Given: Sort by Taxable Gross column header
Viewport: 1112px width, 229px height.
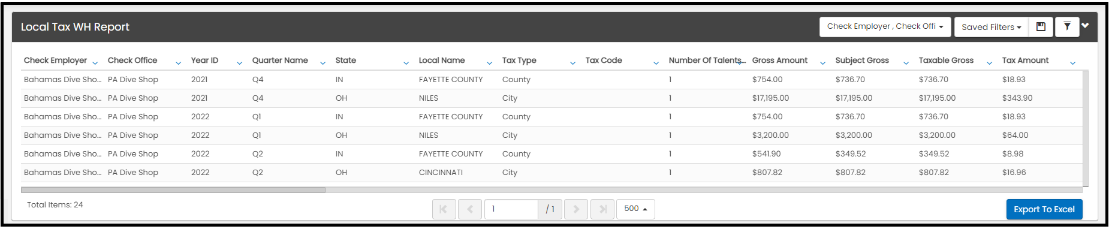Looking at the screenshot, I should click(x=946, y=61).
